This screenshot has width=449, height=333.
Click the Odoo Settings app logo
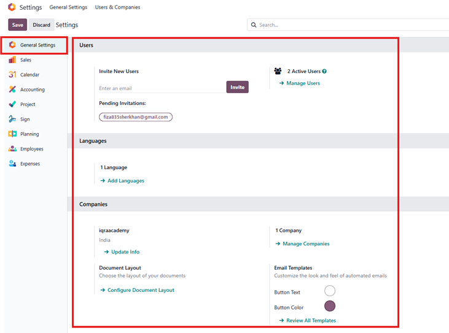coord(12,7)
